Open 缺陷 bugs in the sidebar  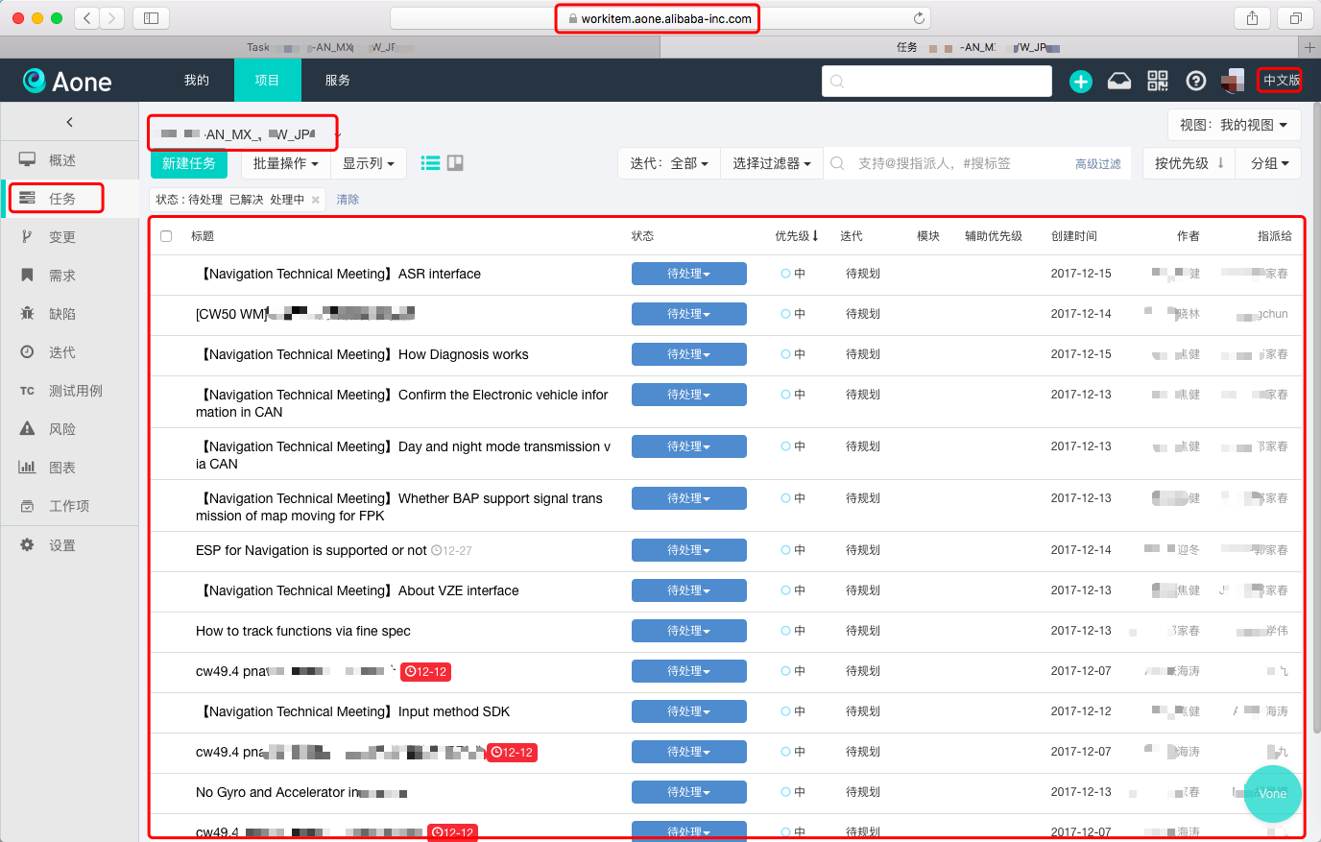(x=70, y=314)
